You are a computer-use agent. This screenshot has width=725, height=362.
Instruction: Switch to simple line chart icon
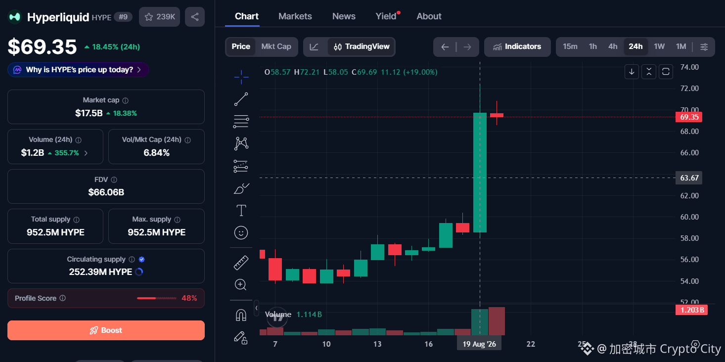pos(314,47)
